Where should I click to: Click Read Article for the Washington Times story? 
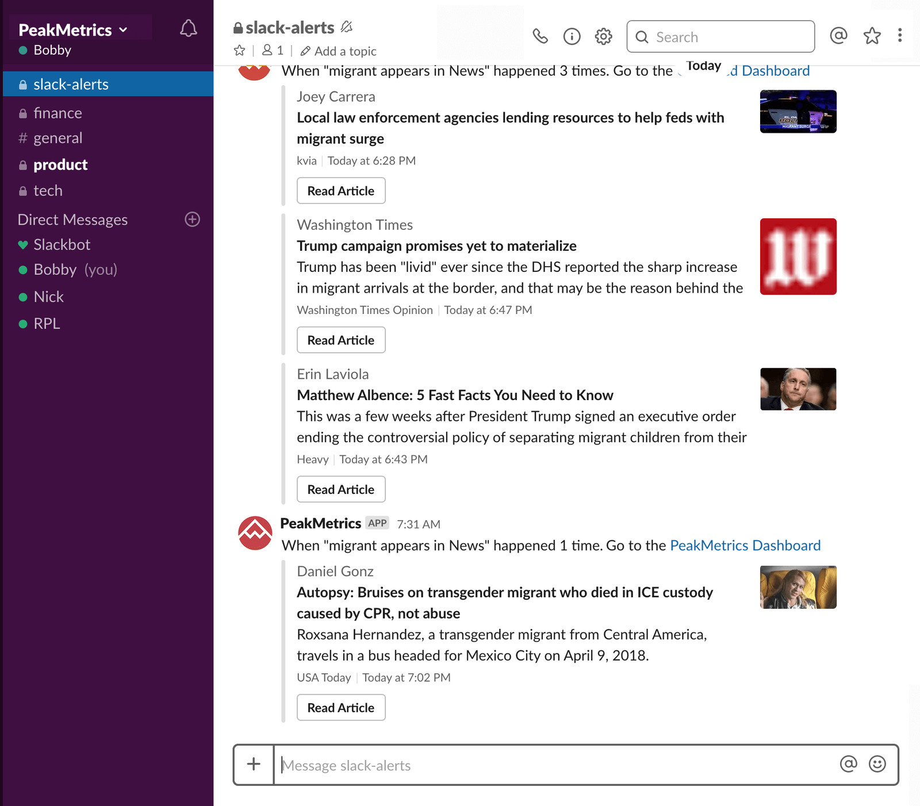[x=340, y=340]
